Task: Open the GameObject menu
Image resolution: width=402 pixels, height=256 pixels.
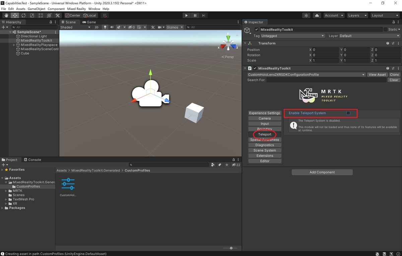Action: [36, 9]
